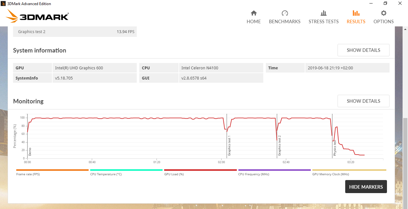Select the RESULTS tab
The height and width of the screenshot is (209, 408).
[x=356, y=17]
